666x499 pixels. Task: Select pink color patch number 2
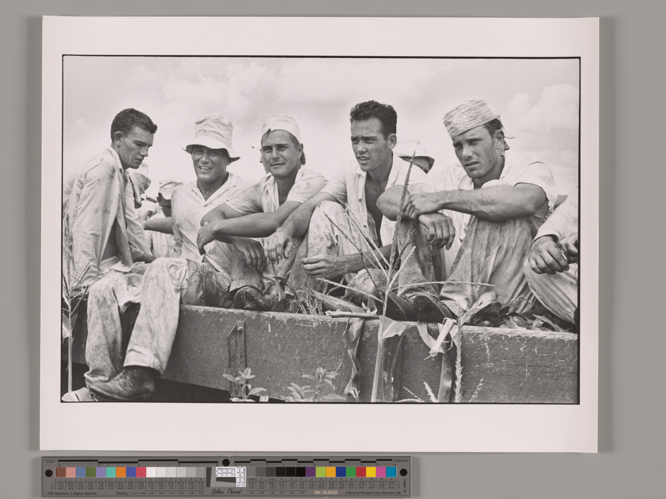pyautogui.click(x=71, y=472)
